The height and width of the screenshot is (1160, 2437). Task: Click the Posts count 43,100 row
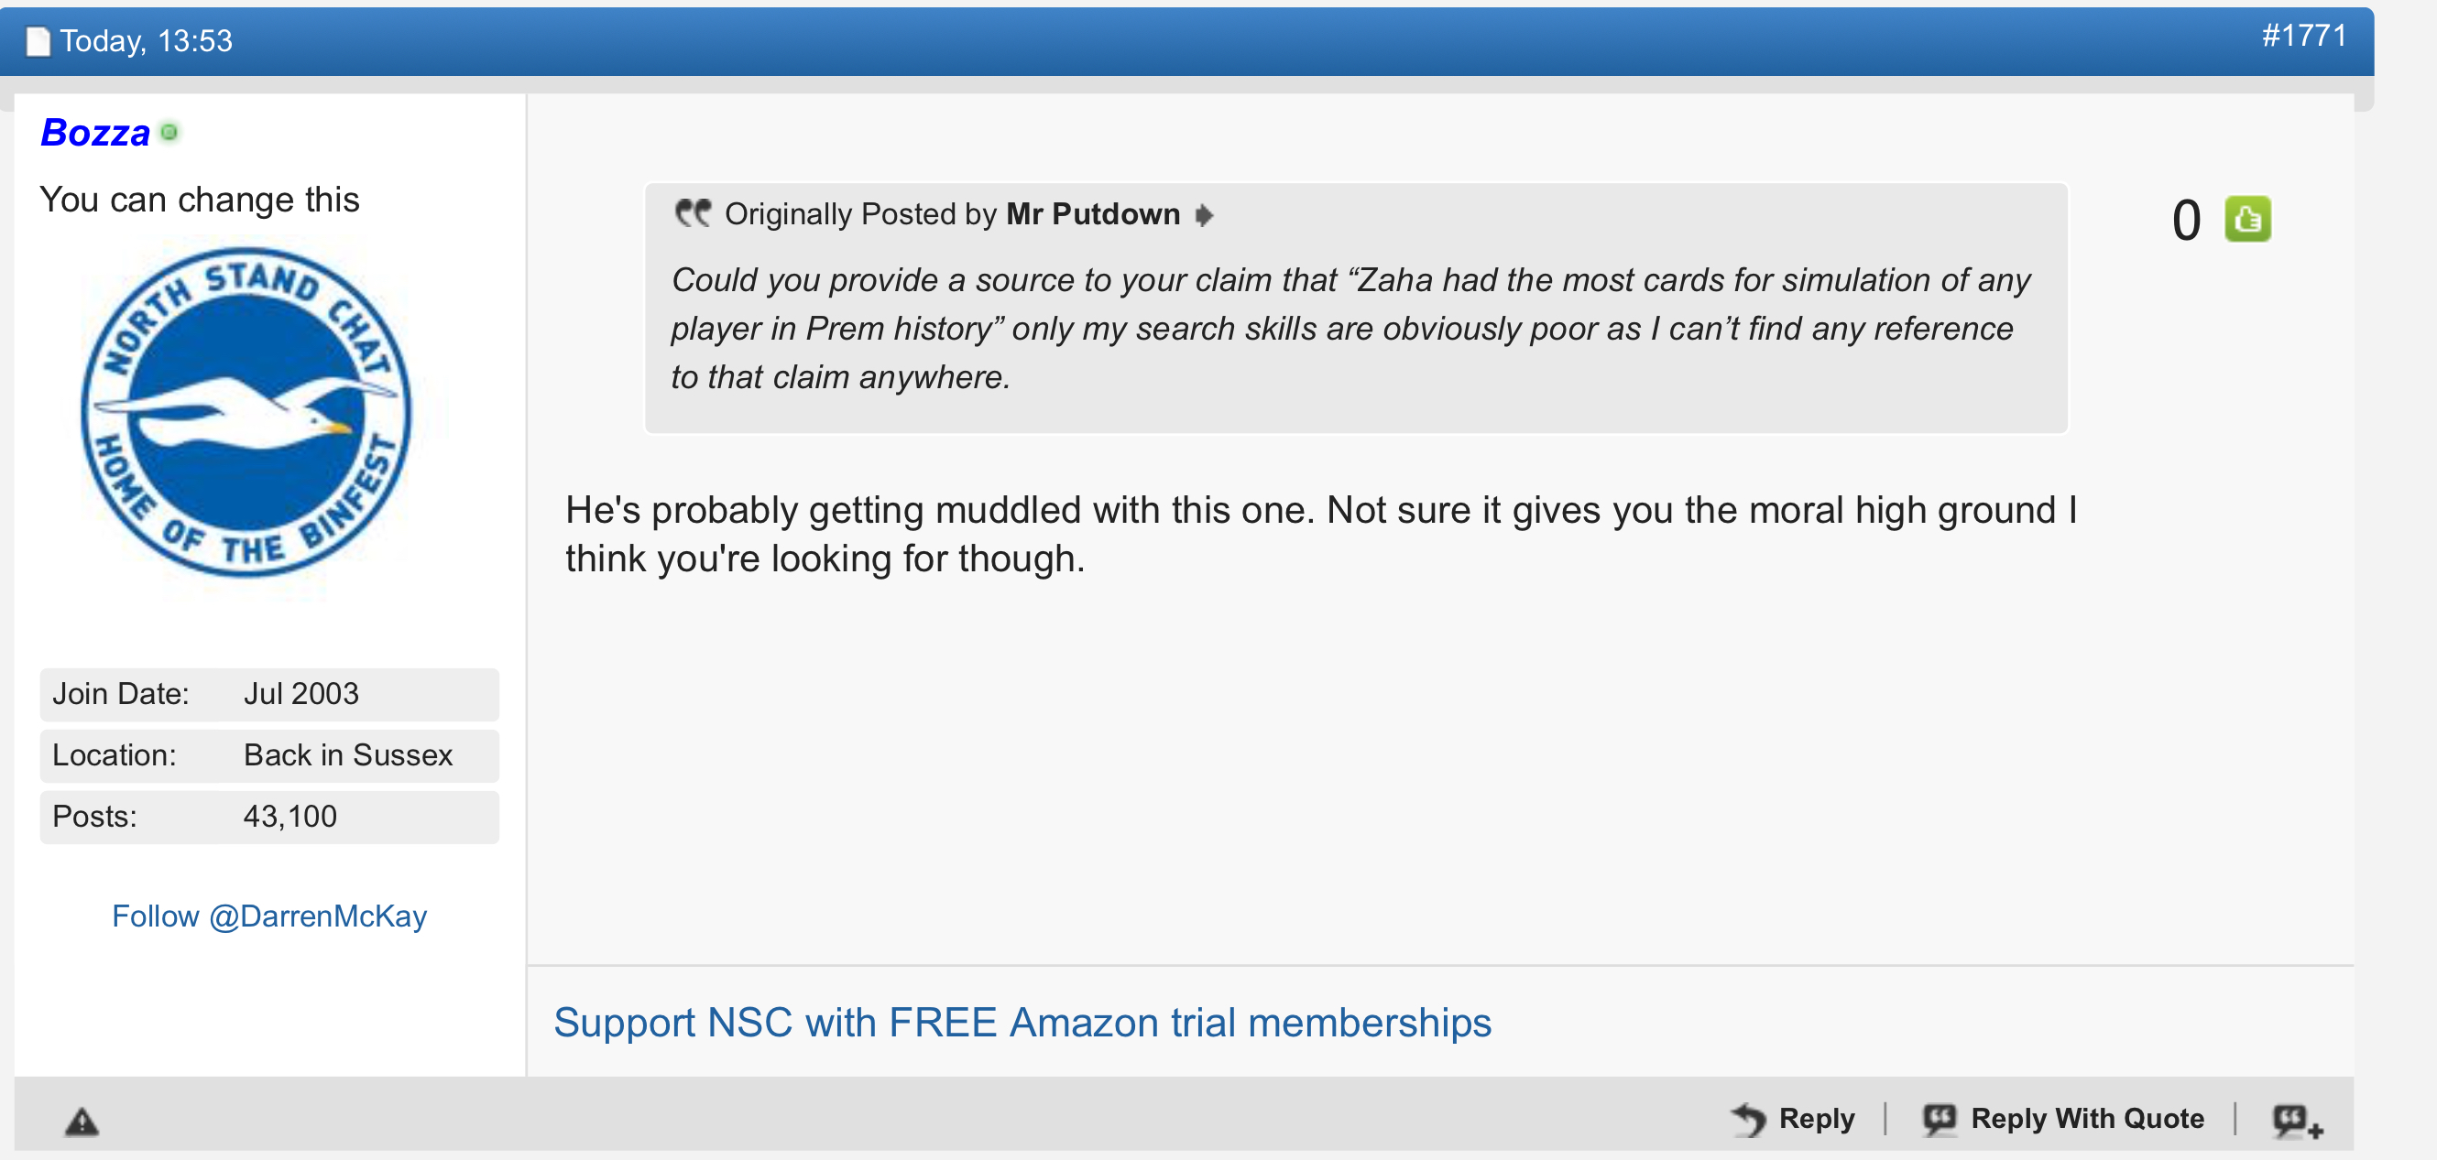pyautogui.click(x=268, y=817)
